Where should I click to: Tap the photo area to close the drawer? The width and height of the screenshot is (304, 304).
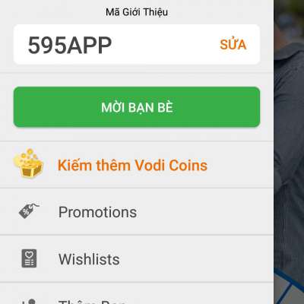click(289, 152)
